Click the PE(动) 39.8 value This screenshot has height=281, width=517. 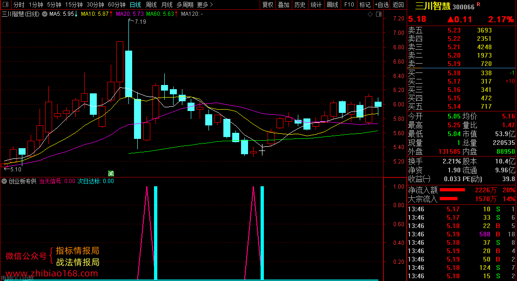[x=509, y=179]
